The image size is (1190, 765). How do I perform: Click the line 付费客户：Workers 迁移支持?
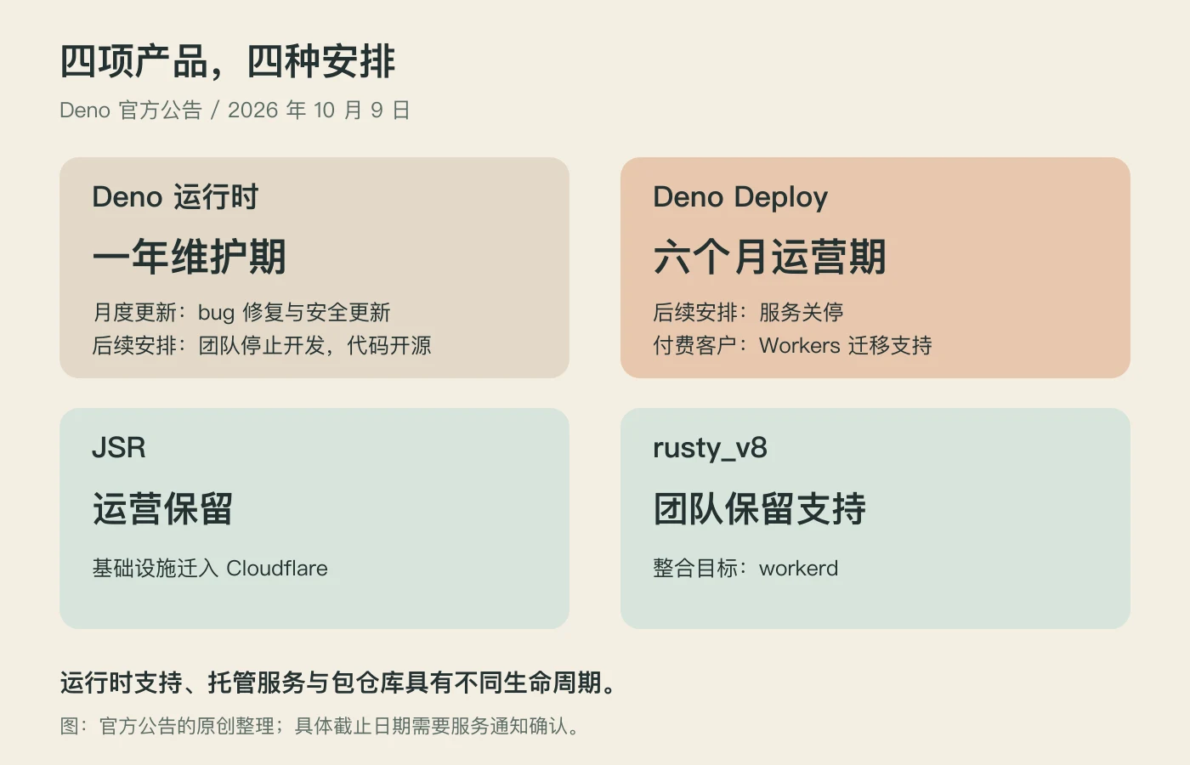[792, 346]
